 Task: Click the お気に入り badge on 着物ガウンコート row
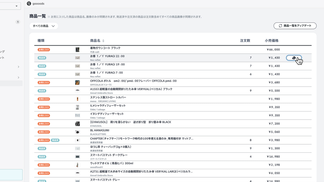click(44, 50)
